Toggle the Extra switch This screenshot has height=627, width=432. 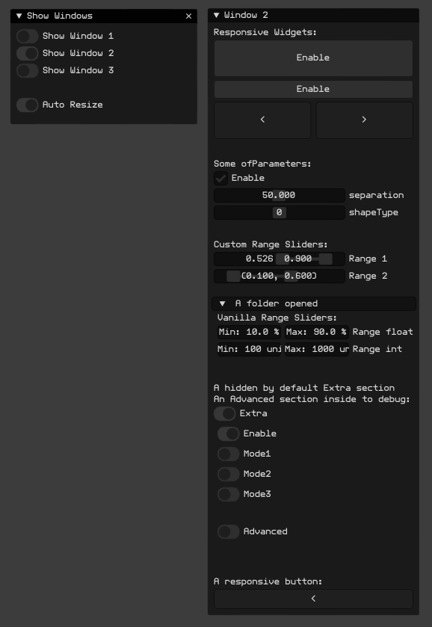coord(224,413)
